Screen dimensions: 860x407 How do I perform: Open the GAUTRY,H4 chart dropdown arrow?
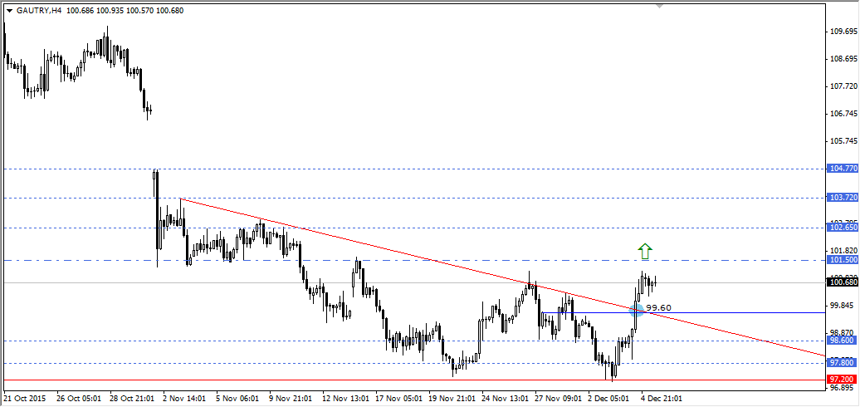[x=9, y=11]
